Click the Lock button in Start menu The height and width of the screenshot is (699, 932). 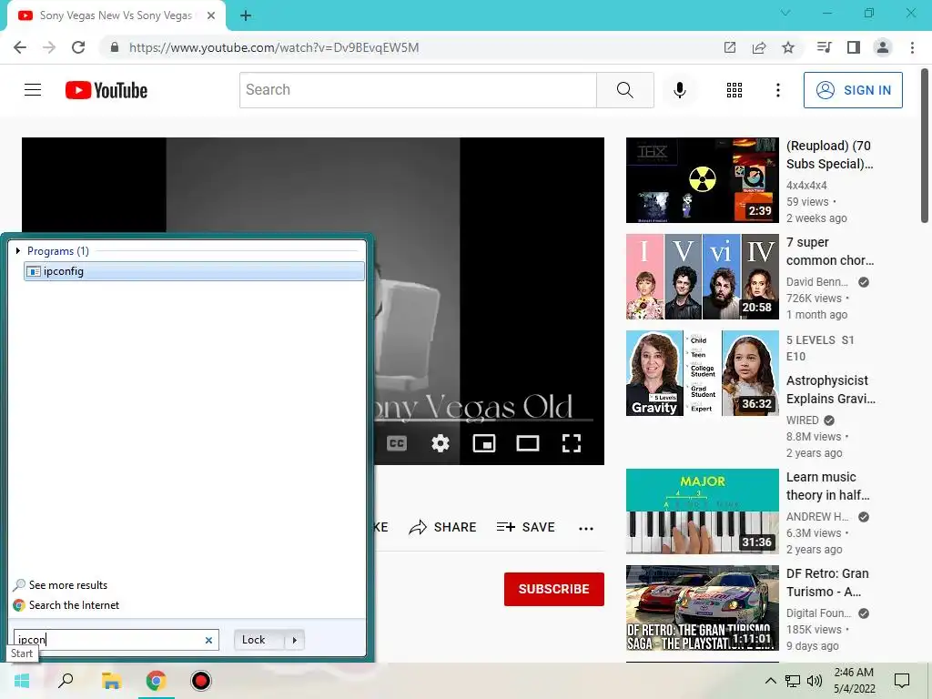pos(259,640)
